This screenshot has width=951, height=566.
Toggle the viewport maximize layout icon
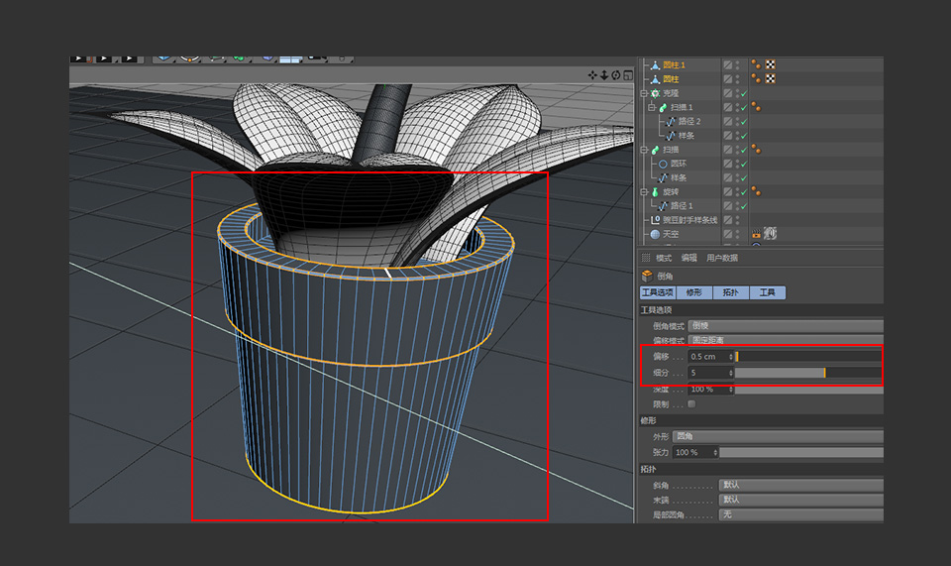click(x=626, y=75)
